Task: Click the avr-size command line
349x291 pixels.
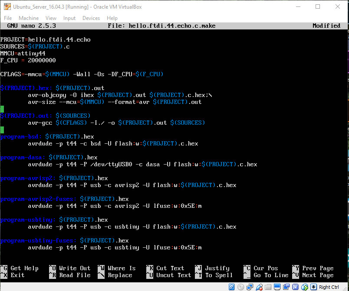Action: [x=115, y=102]
